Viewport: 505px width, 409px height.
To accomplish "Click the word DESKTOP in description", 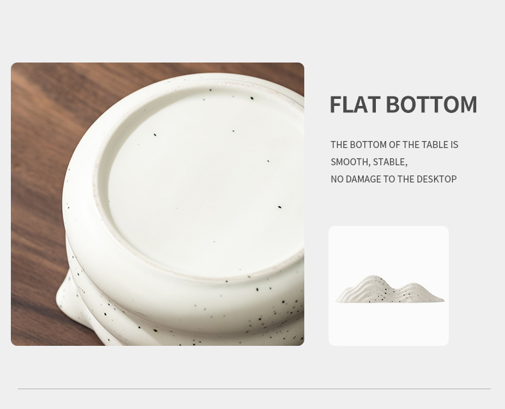I will point(437,179).
